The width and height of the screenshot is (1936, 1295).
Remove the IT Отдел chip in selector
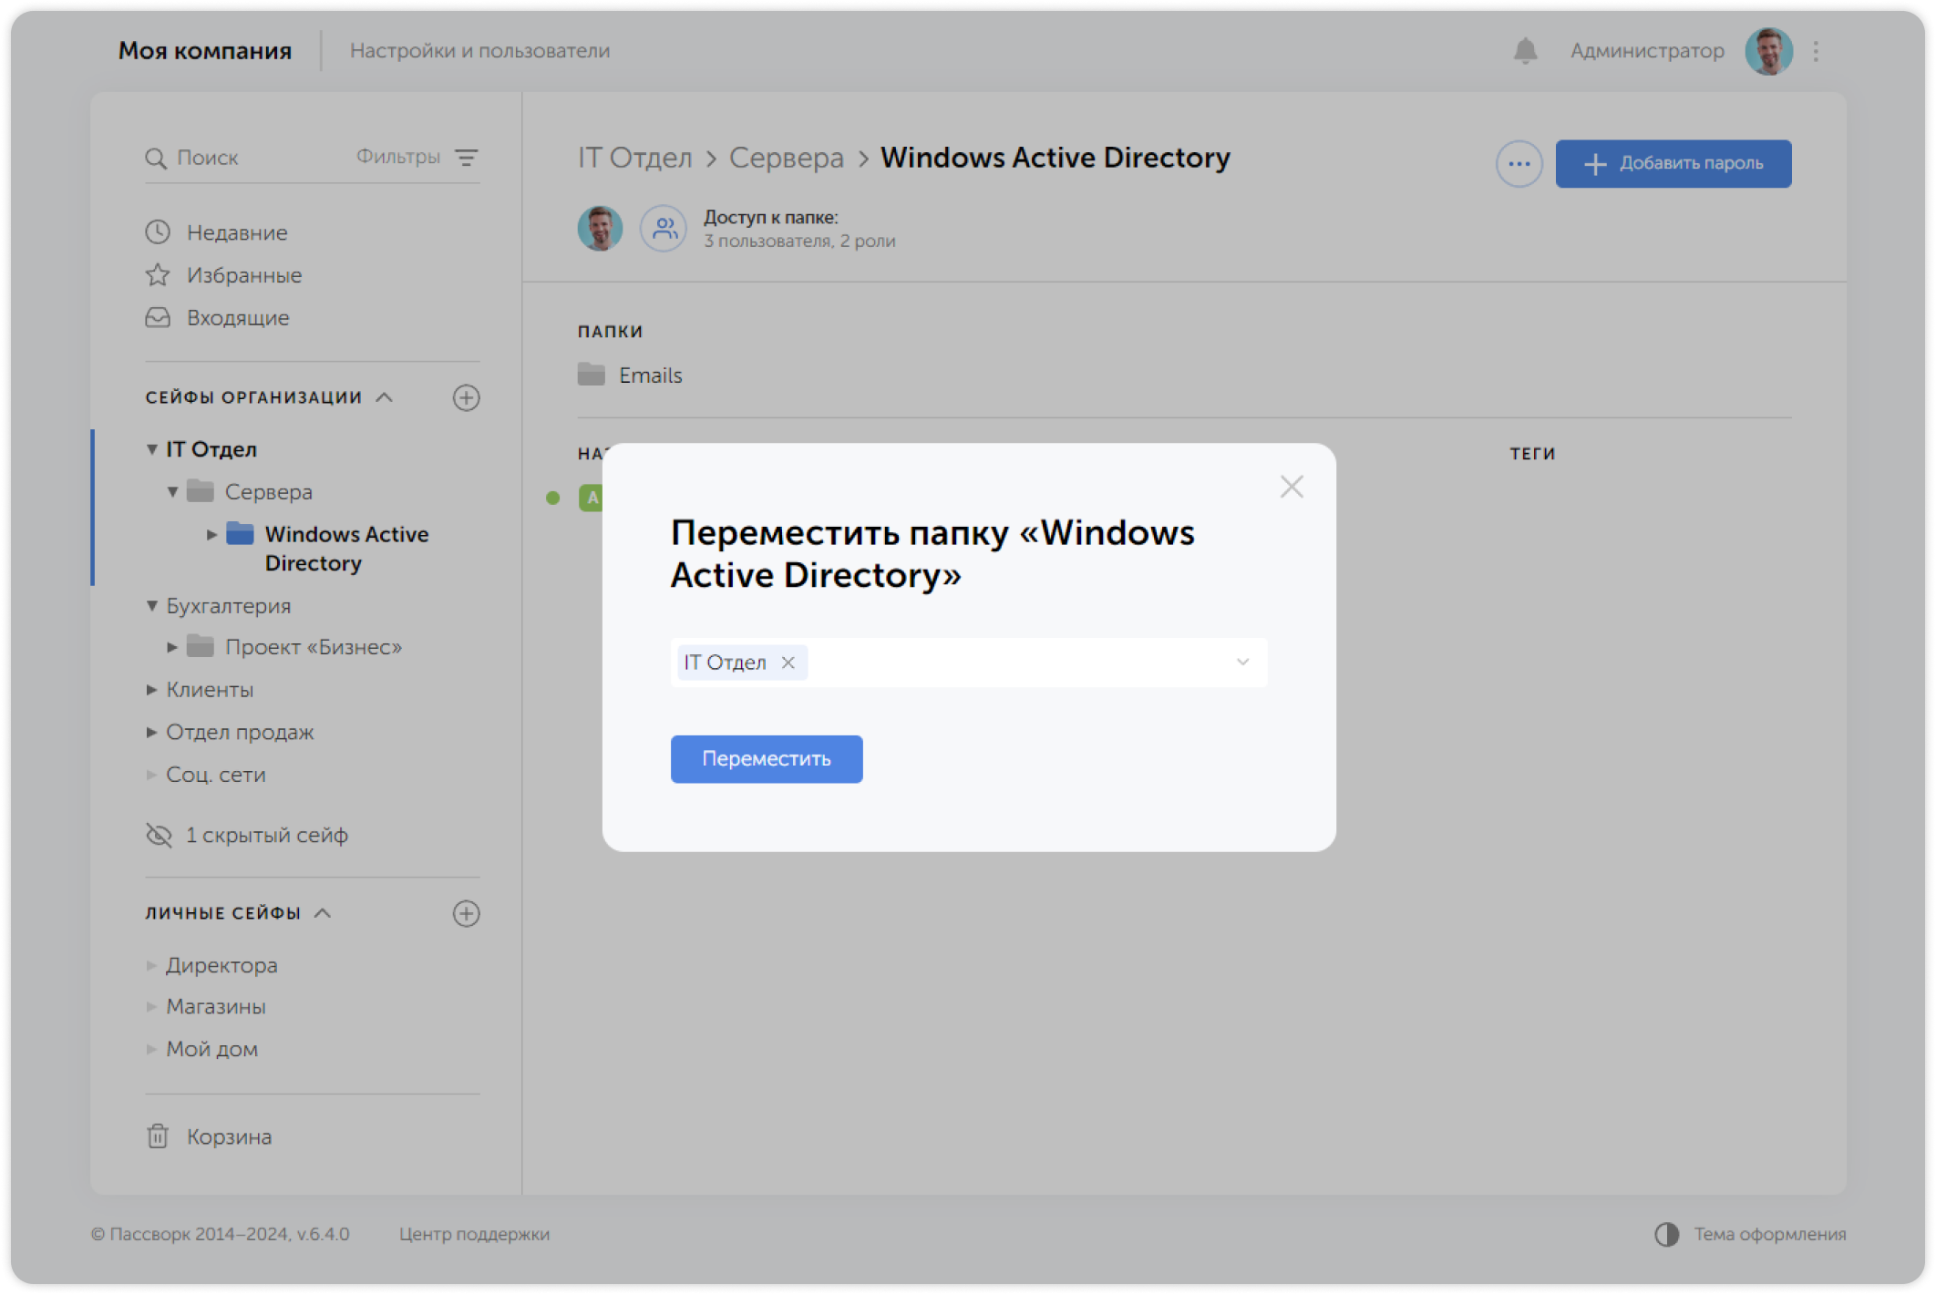click(788, 663)
